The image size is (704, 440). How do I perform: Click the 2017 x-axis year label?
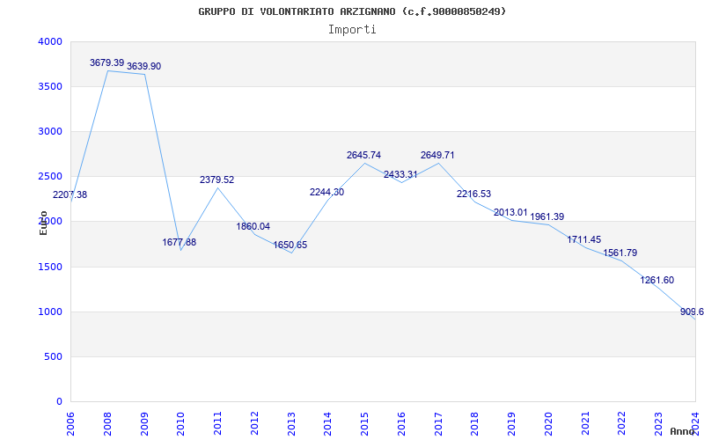438,424
